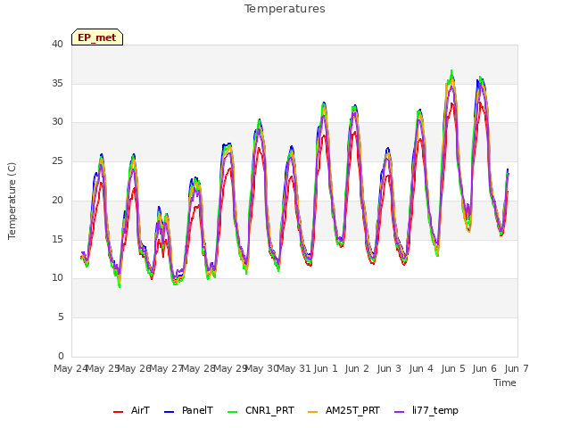Toggle the CNR1_PRT legend entry
This screenshot has width=571, height=428.
pos(261,410)
